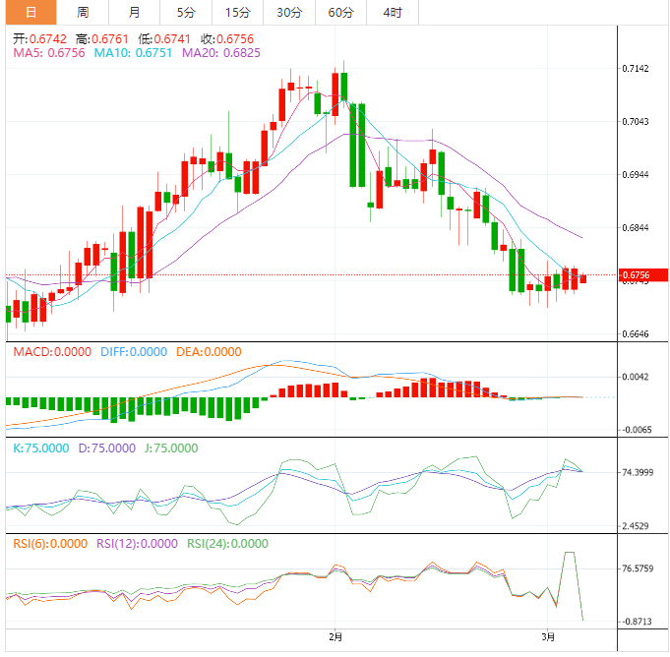The height and width of the screenshot is (657, 670).
Task: Switch to the 4时 timeframe tab
Action: coord(392,12)
